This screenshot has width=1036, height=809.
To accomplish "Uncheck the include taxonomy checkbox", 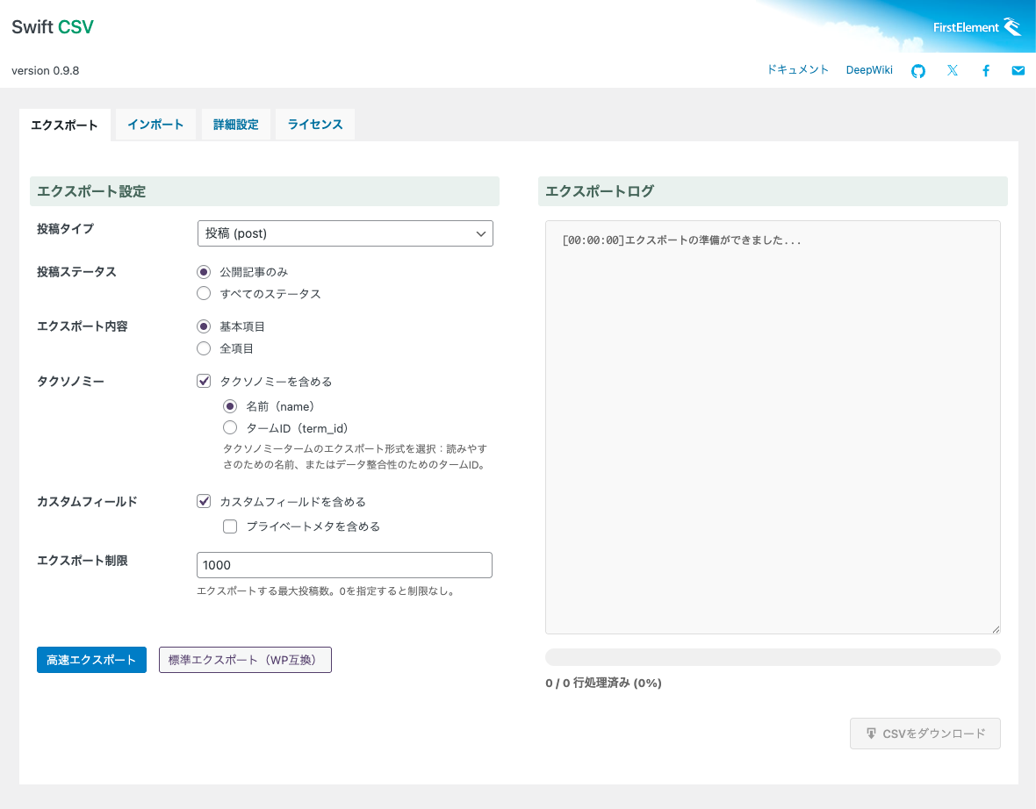I will (x=205, y=382).
